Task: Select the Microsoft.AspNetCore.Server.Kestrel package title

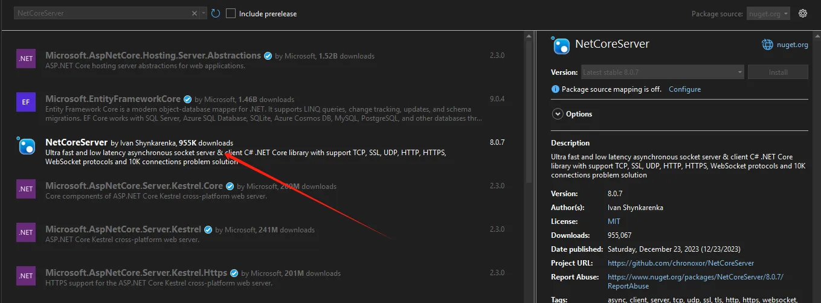Action: pyautogui.click(x=123, y=229)
